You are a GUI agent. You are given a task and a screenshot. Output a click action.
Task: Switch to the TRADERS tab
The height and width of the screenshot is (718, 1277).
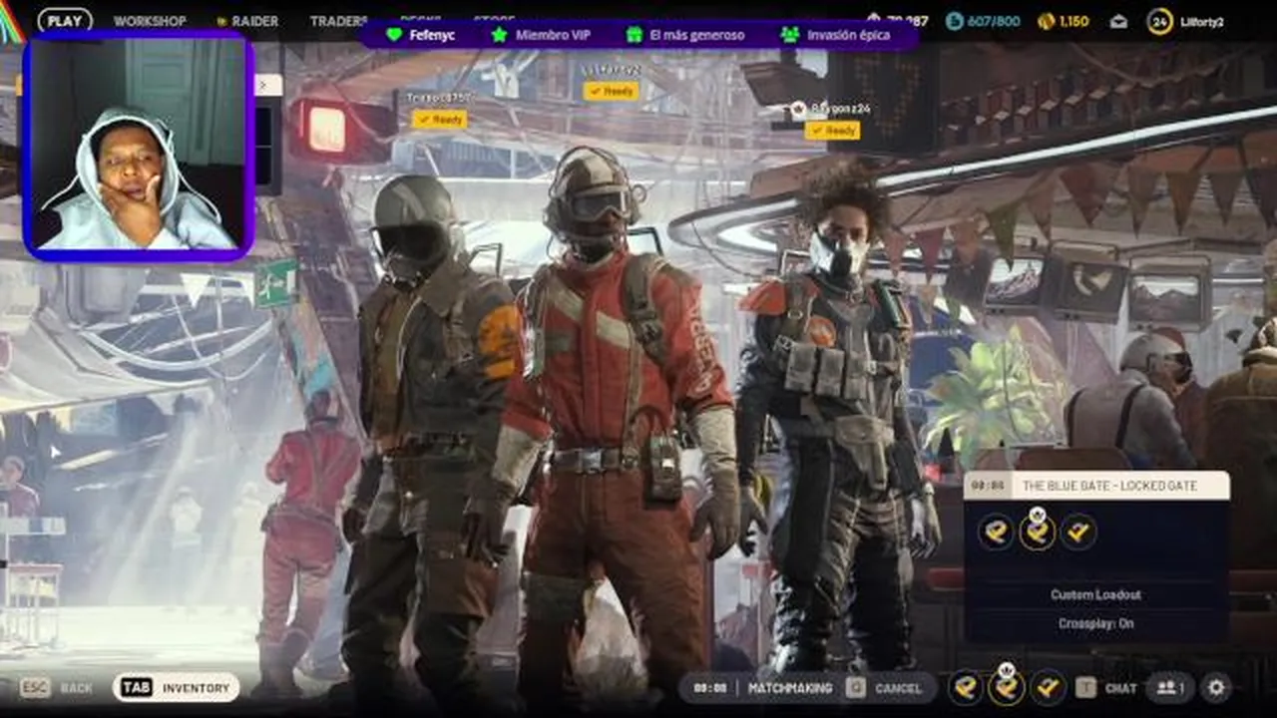(338, 21)
